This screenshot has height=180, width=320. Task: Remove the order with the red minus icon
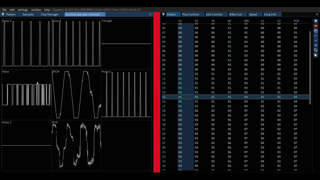[316, 26]
